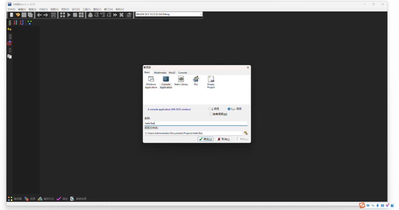This screenshot has width=399, height=210.
Task: Select the C 项目 radio button
Action: 214,109
